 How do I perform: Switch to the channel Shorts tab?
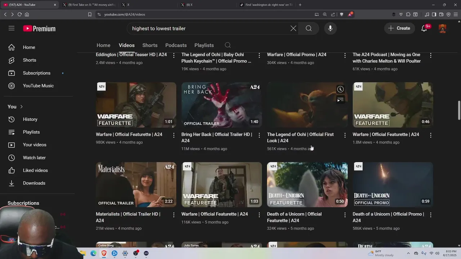150,45
